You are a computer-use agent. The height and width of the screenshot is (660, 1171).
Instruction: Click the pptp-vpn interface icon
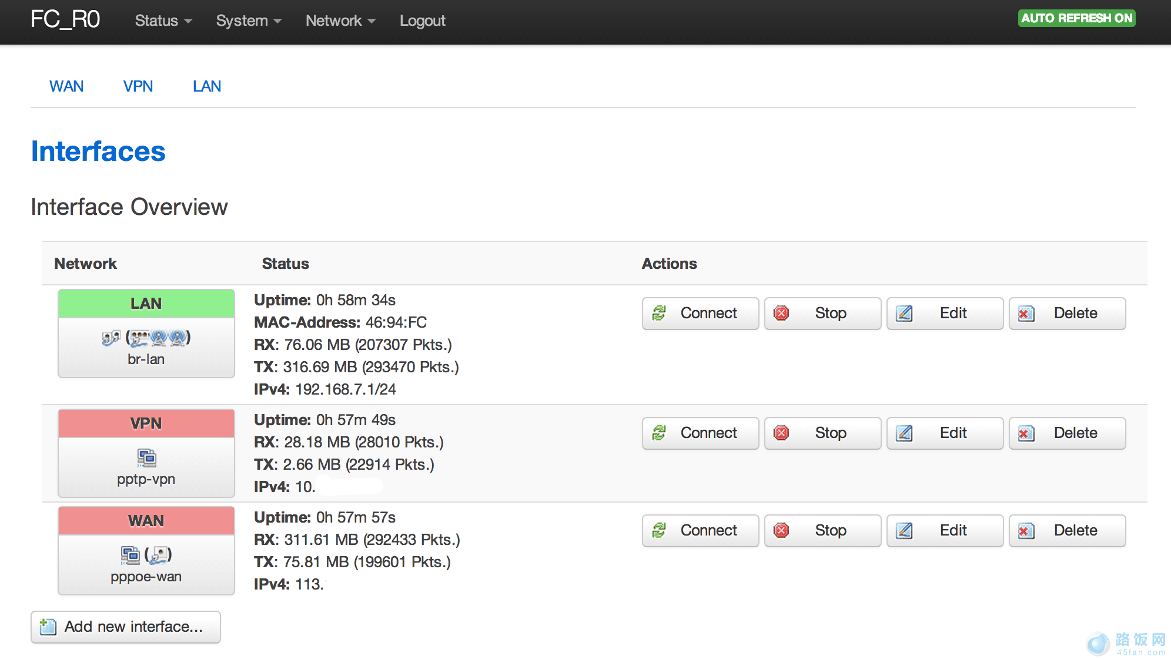pos(146,457)
